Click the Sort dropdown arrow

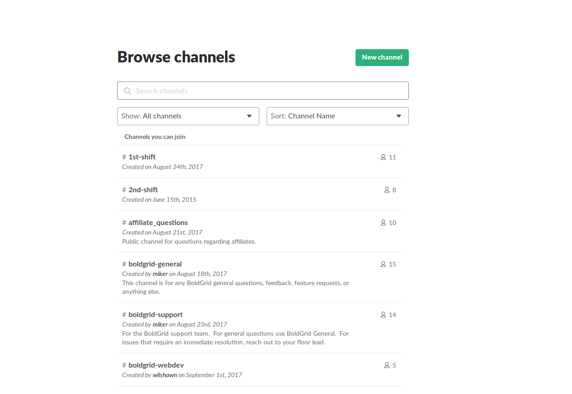(x=399, y=116)
